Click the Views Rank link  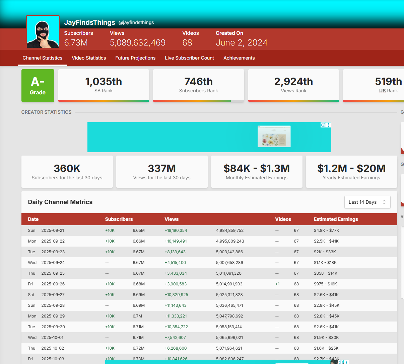(x=287, y=91)
